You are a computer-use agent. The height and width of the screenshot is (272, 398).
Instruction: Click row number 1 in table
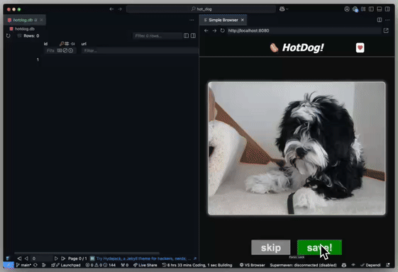pos(38,59)
